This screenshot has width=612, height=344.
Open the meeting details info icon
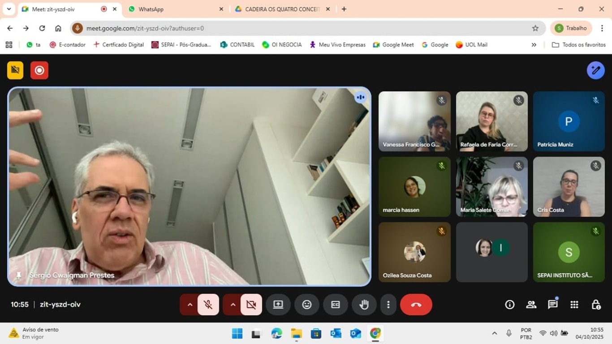point(510,305)
